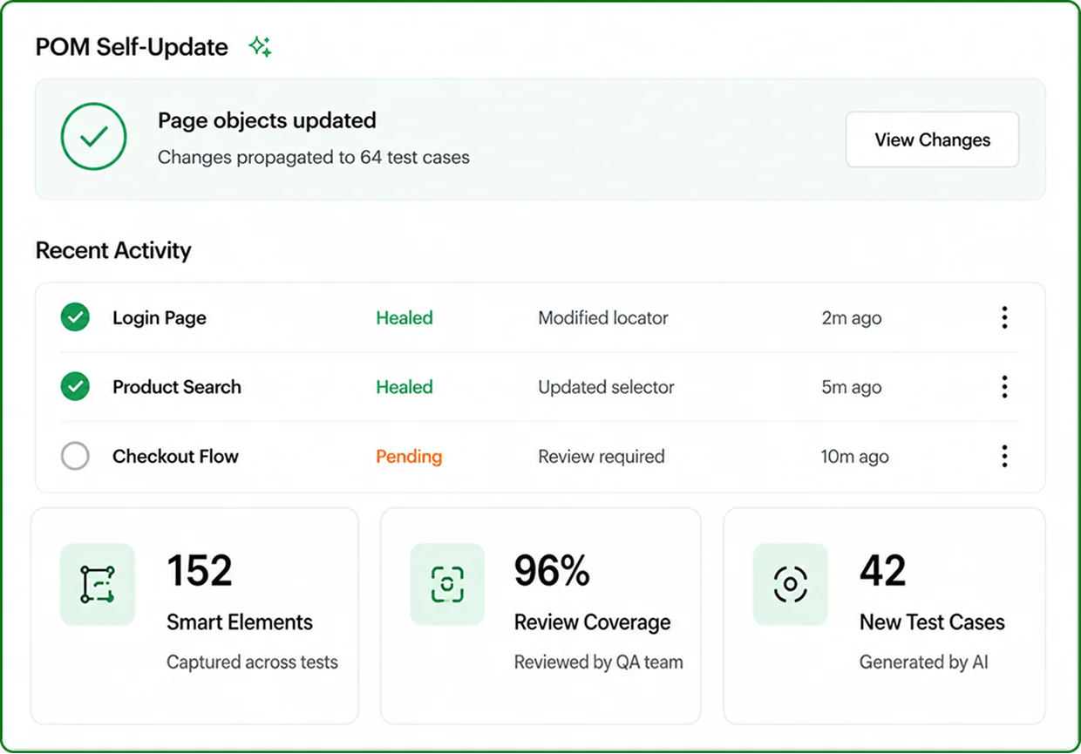
Task: Open the three-dot menu for Checkout Flow
Action: coord(1004,456)
